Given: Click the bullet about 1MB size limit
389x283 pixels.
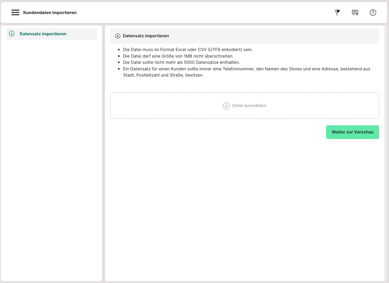Looking at the screenshot, I should (x=178, y=56).
